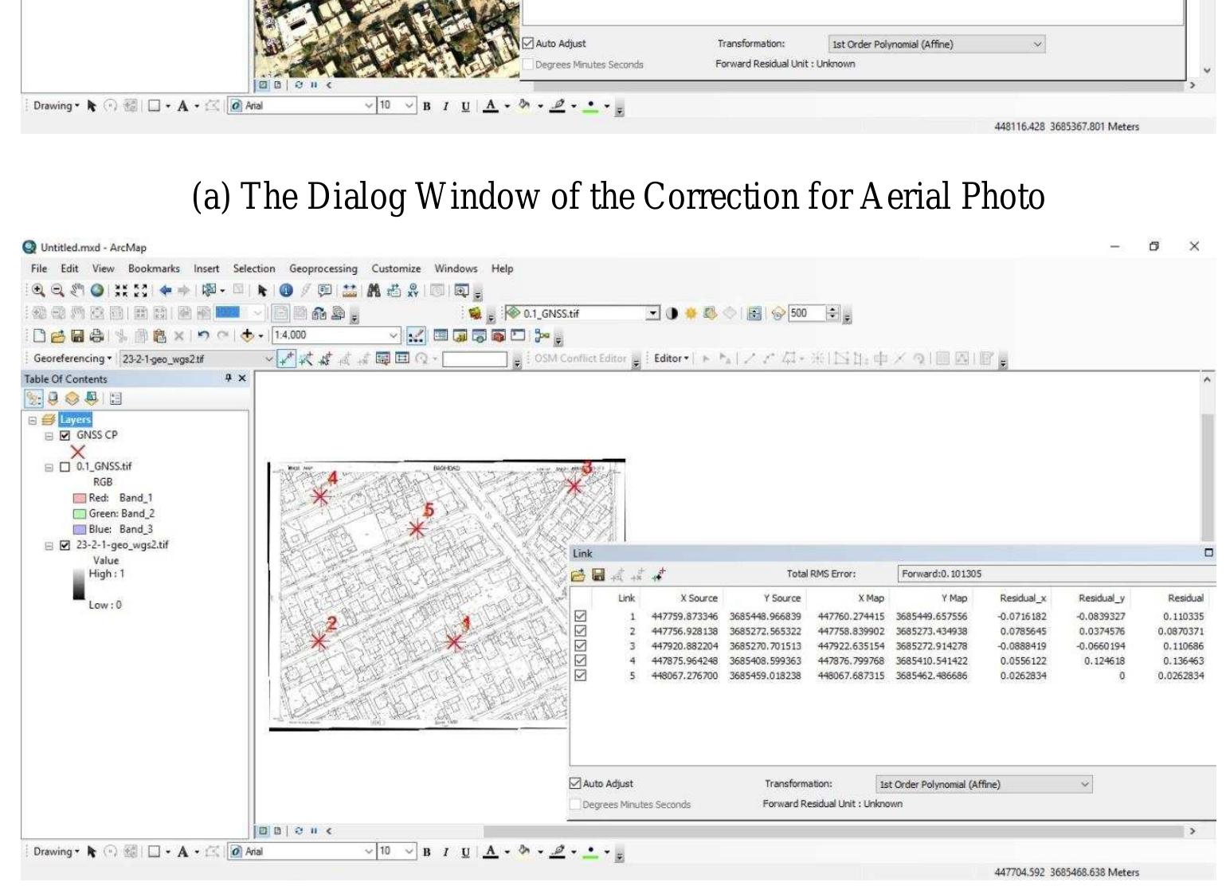This screenshot has height=886, width=1226.
Task: Open the Drawing menu on lower toolbar
Action: click(x=56, y=852)
